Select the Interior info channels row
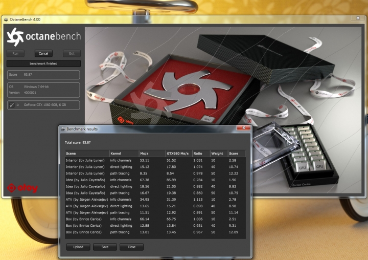The height and width of the screenshot is (260, 368). [x=155, y=160]
